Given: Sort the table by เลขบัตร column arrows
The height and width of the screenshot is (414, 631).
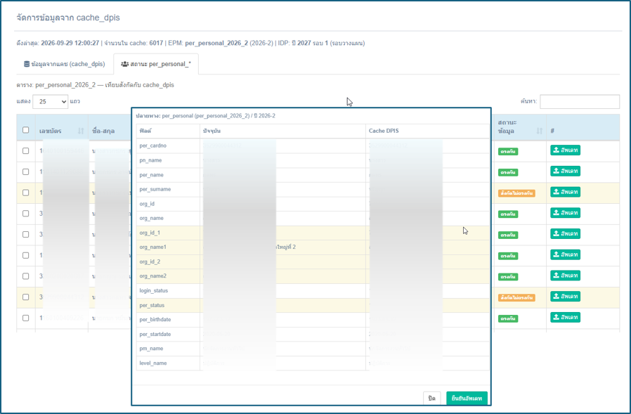Looking at the screenshot, I should click(81, 131).
